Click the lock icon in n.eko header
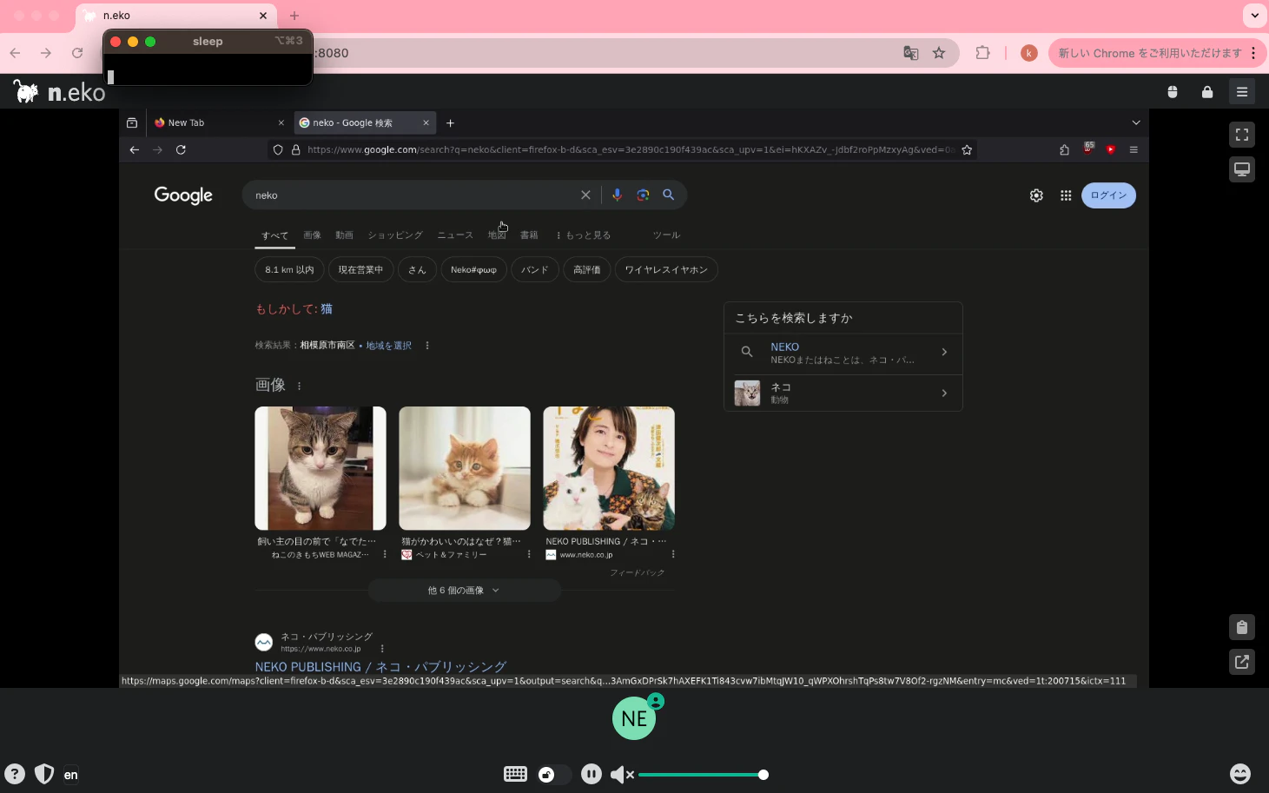Viewport: 1269px width, 793px height. [x=1207, y=91]
